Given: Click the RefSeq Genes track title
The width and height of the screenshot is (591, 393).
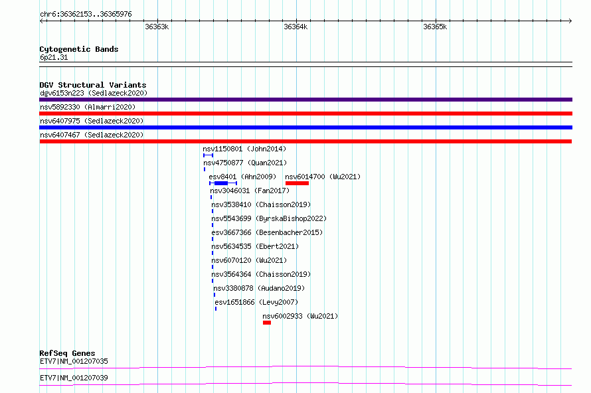Looking at the screenshot, I should coord(67,353).
